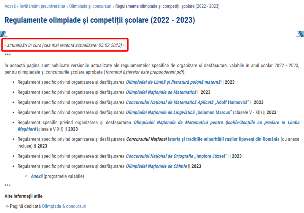Open the Adolf Haimovici applied math contest regulation
The height and width of the screenshot is (213, 304).
point(187,102)
